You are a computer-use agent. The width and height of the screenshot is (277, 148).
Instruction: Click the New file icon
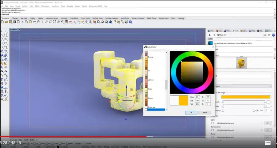click(x=2, y=22)
